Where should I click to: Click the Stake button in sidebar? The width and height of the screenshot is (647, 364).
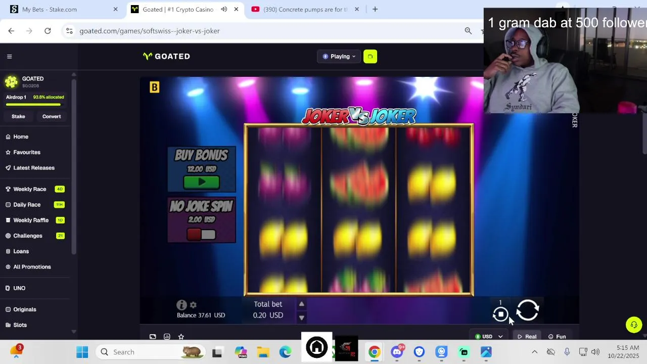coord(18,116)
